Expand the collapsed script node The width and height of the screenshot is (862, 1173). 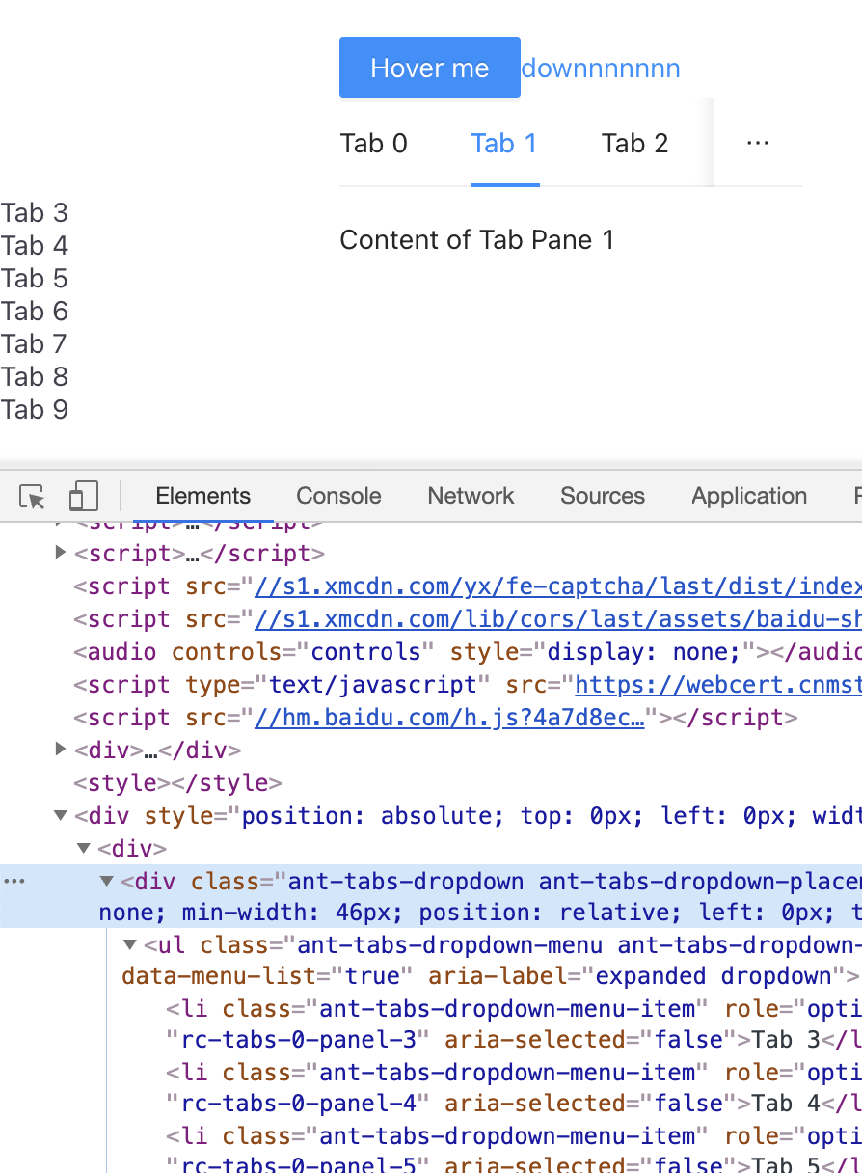61,553
